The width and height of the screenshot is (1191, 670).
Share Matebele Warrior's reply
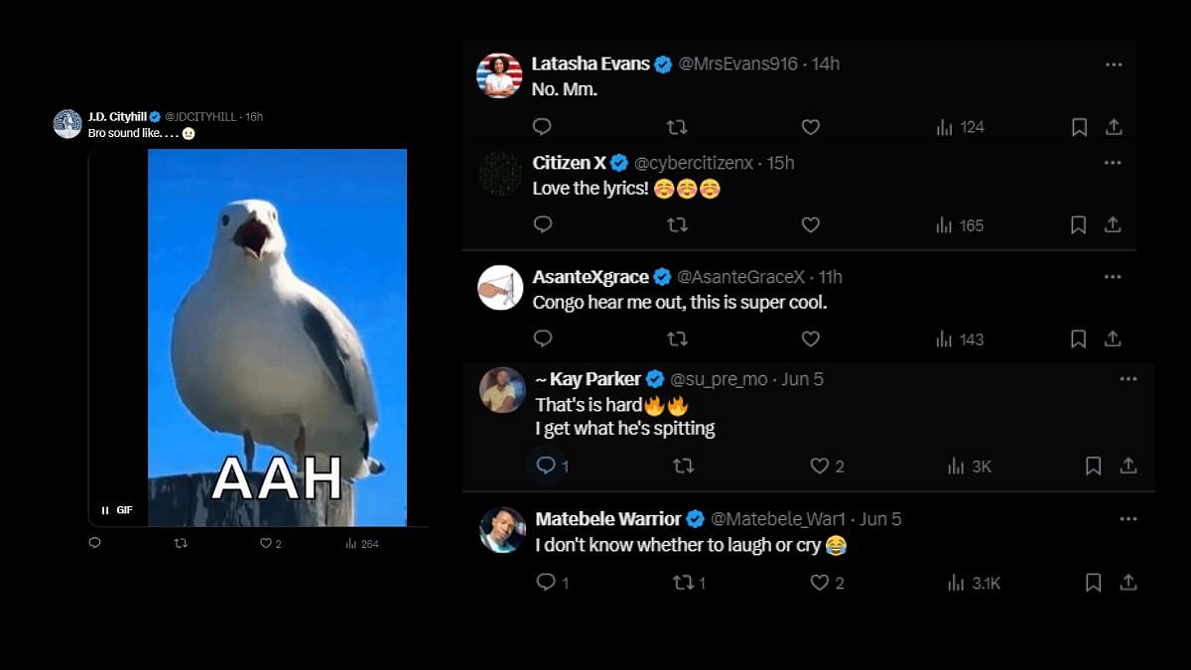(1127, 583)
